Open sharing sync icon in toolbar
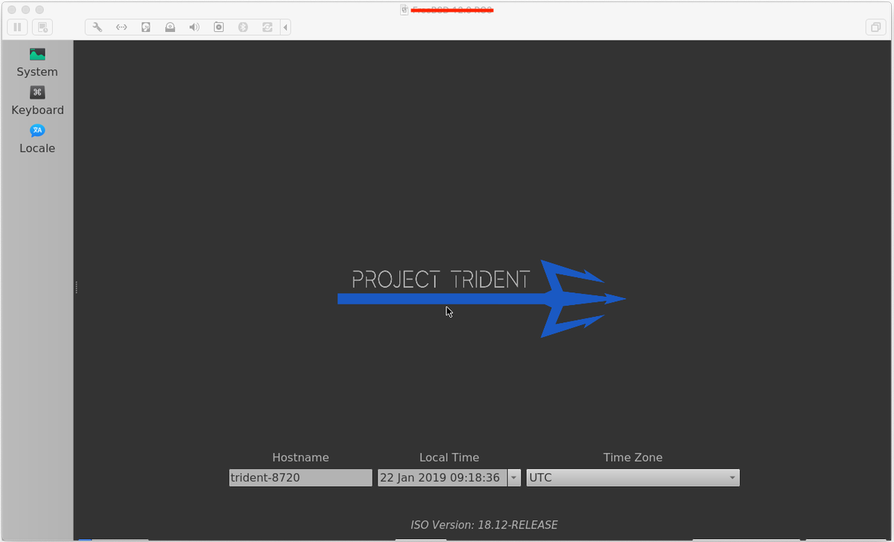894x542 pixels. pyautogui.click(x=267, y=28)
